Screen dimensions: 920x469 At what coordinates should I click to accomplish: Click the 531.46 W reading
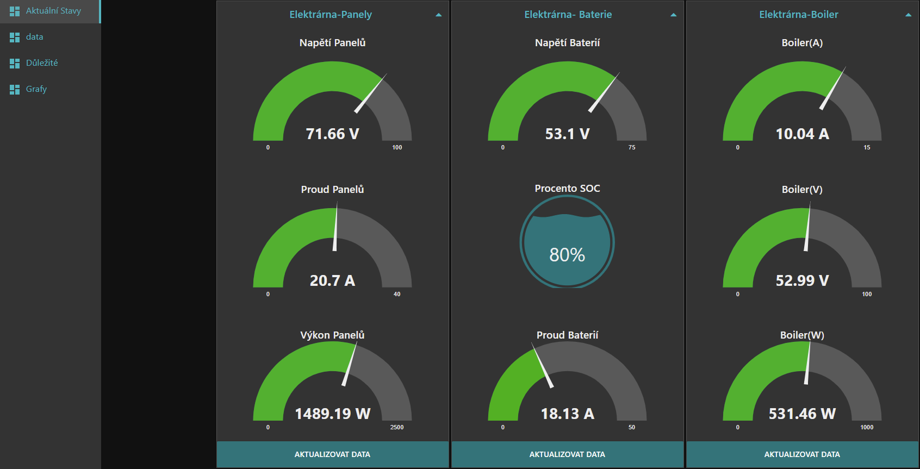coord(802,414)
